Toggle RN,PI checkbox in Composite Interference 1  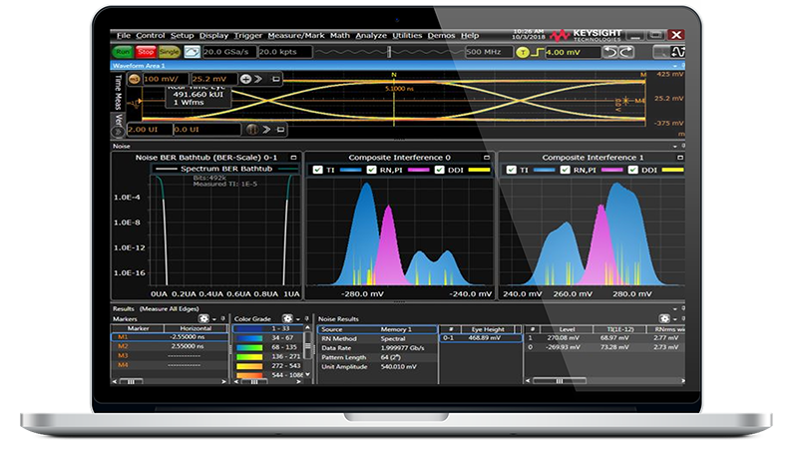[x=565, y=170]
